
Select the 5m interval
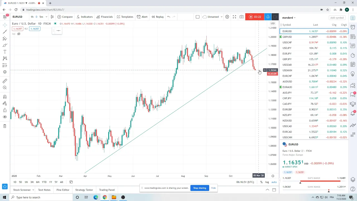tap(41, 17)
